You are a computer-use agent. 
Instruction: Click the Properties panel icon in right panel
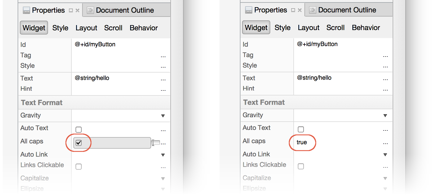(x=249, y=10)
